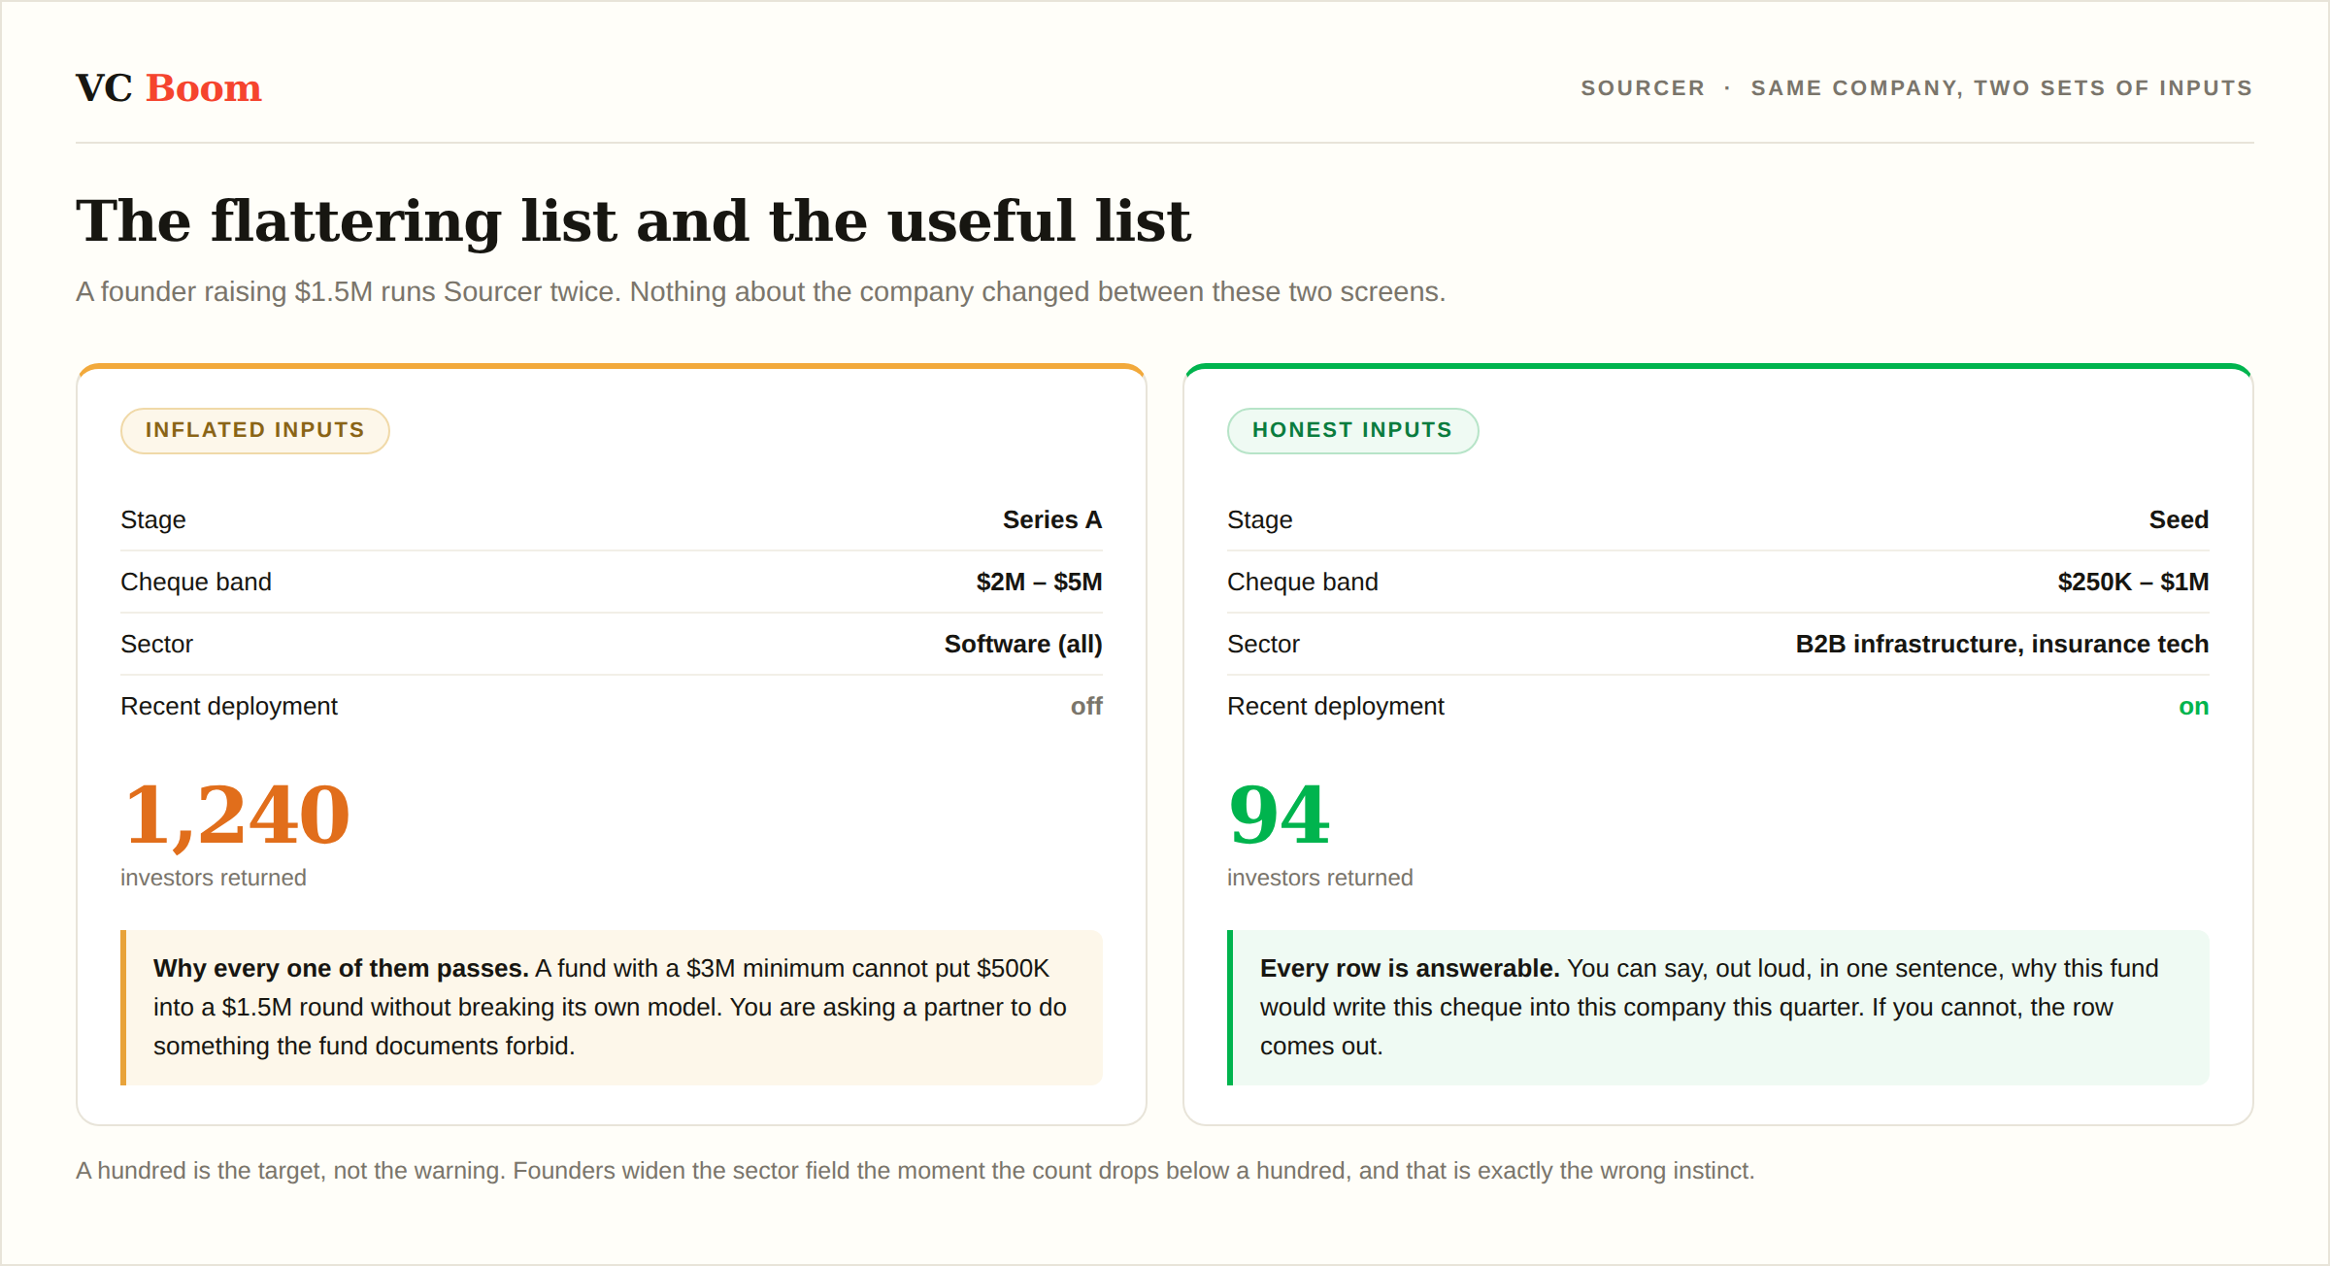Screen dimensions: 2330x1266
Task: Open the SOURCER header label
Action: tap(1643, 88)
